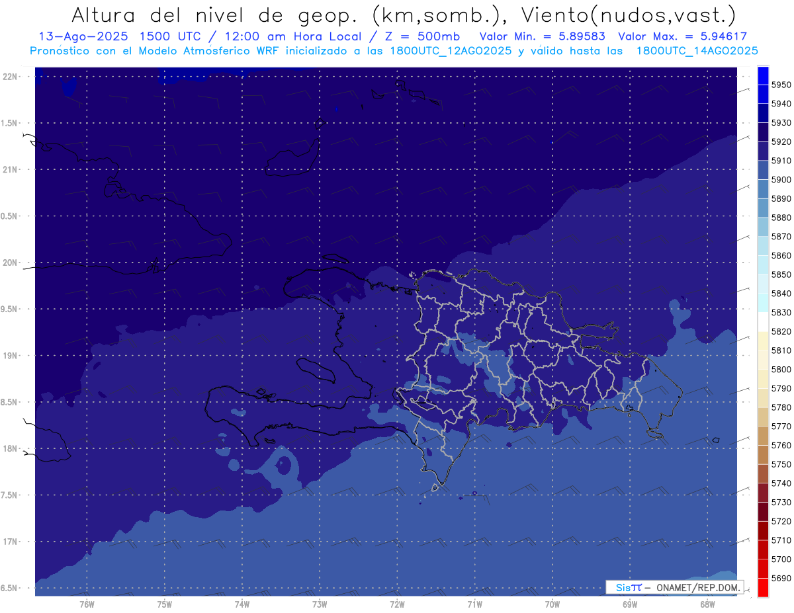
Task: Click the 5870 color bar value
Action: coord(781,236)
